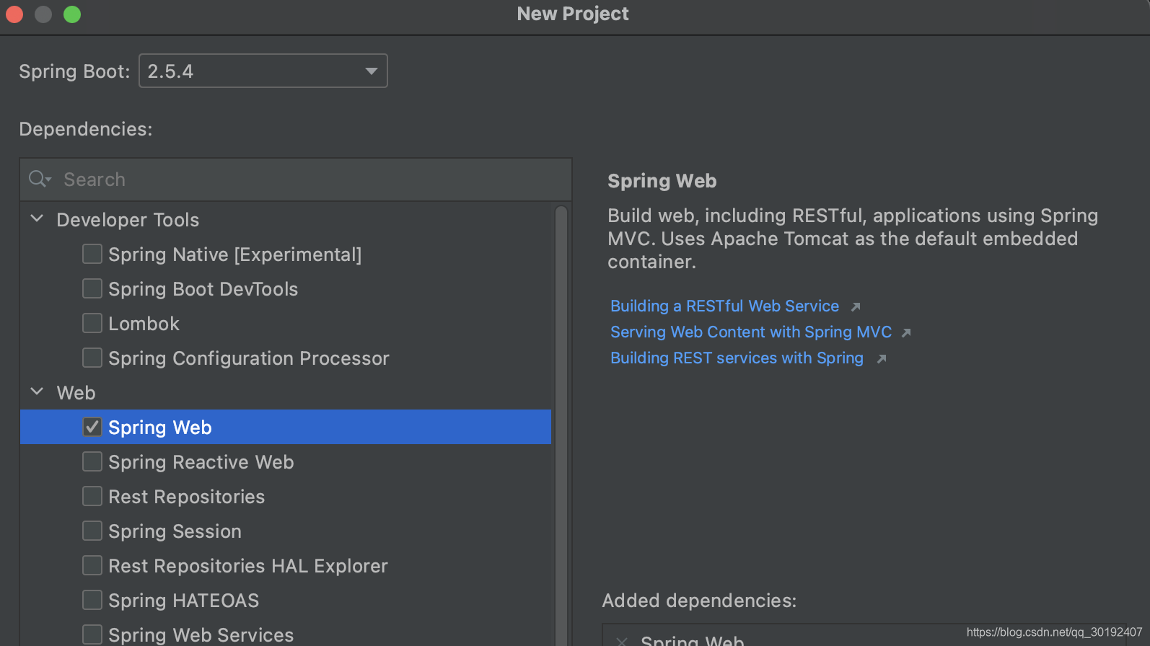The height and width of the screenshot is (646, 1150).
Task: Select the Developer Tools group label
Action: coord(128,220)
